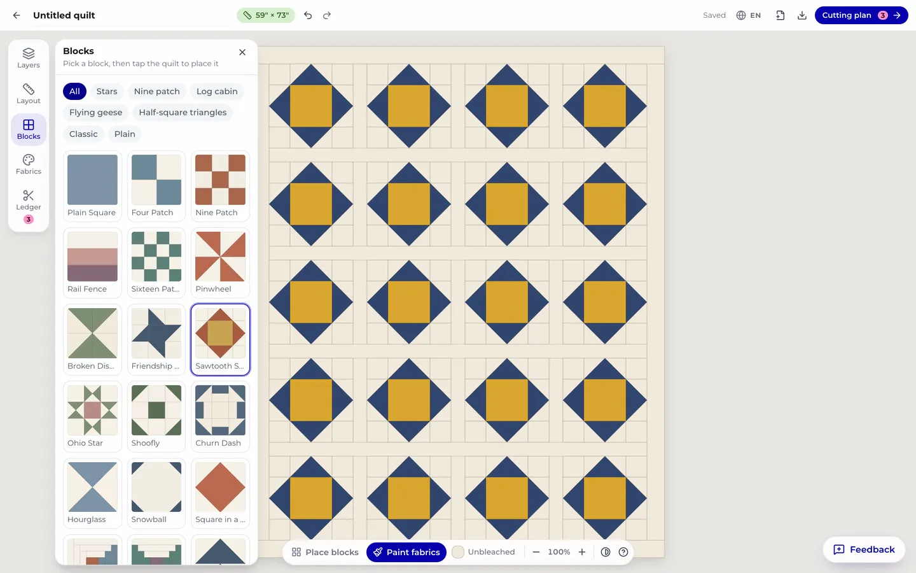Go back using the left arrow

[17, 15]
